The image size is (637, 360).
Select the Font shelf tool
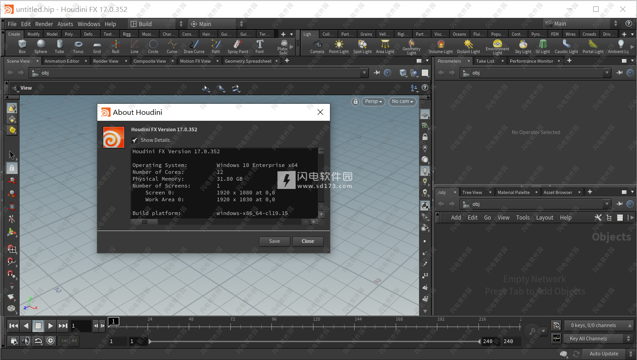260,46
